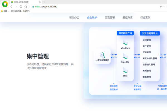The width and height of the screenshot is (167, 111).
Task: Reload the page with the refresh icon
Action: click(x=21, y=7)
